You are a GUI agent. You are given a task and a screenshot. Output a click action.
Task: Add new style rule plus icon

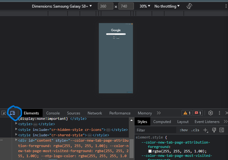click(x=206, y=130)
